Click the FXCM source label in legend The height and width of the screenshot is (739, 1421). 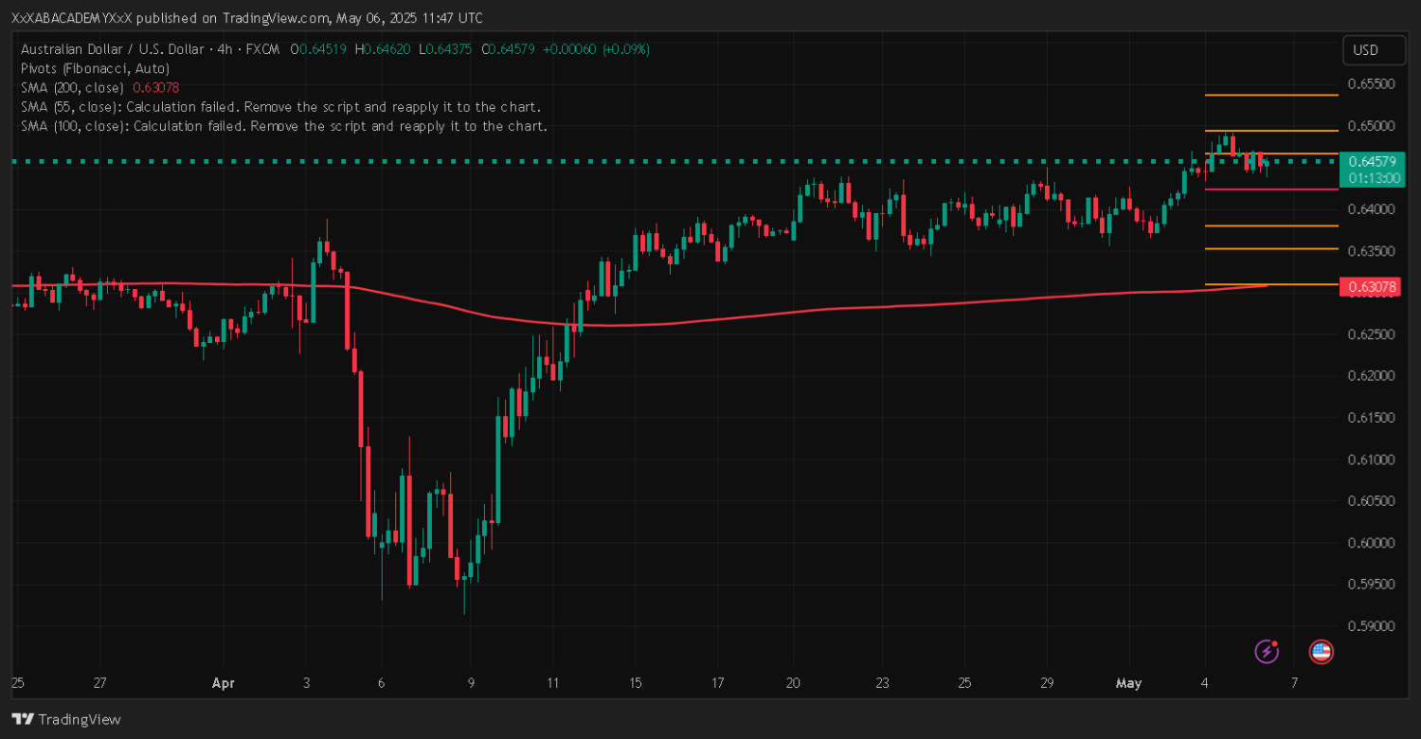pyautogui.click(x=262, y=49)
